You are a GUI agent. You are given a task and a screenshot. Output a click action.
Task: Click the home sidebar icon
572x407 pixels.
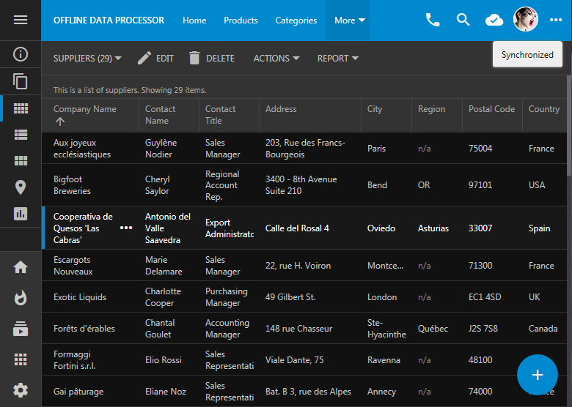pos(21,267)
